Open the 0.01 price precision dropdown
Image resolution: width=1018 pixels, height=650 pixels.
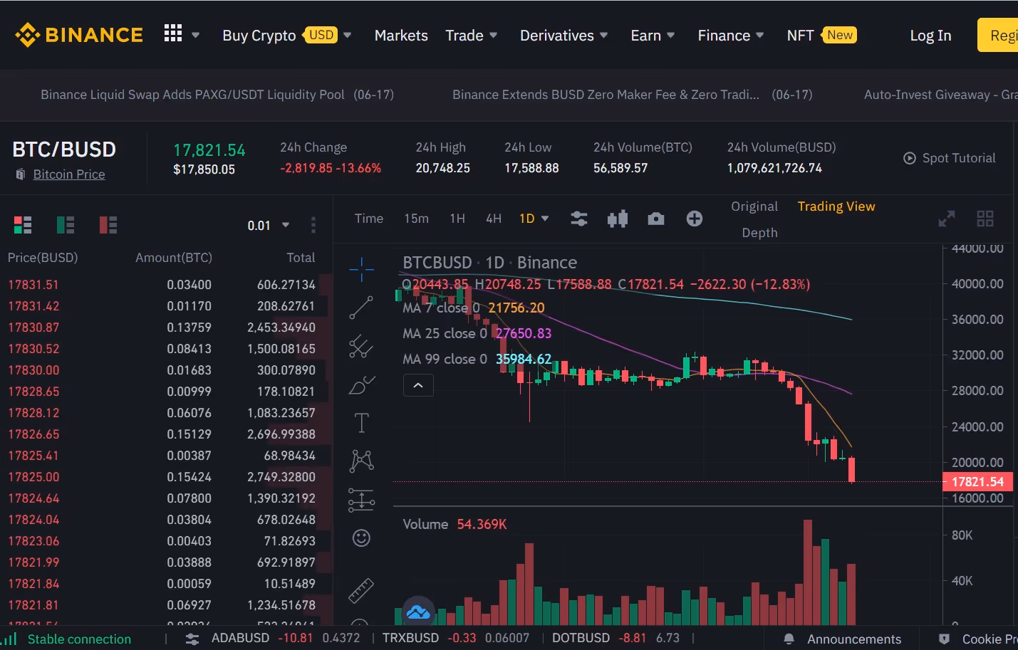[269, 226]
